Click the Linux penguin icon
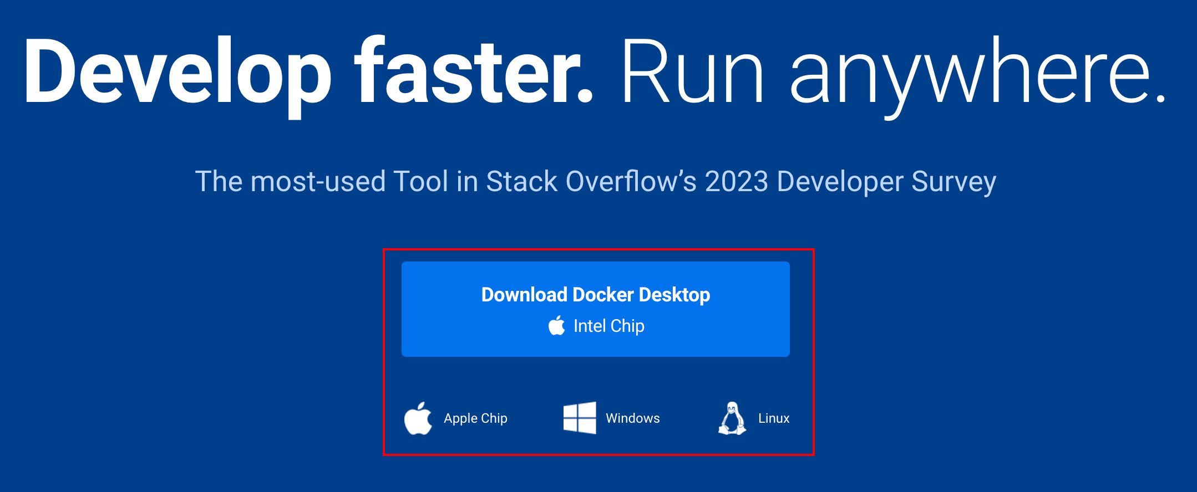This screenshot has width=1197, height=492. pos(732,418)
